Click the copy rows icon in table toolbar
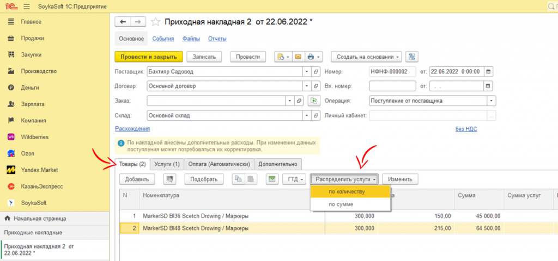558x261 pixels. click(238, 179)
